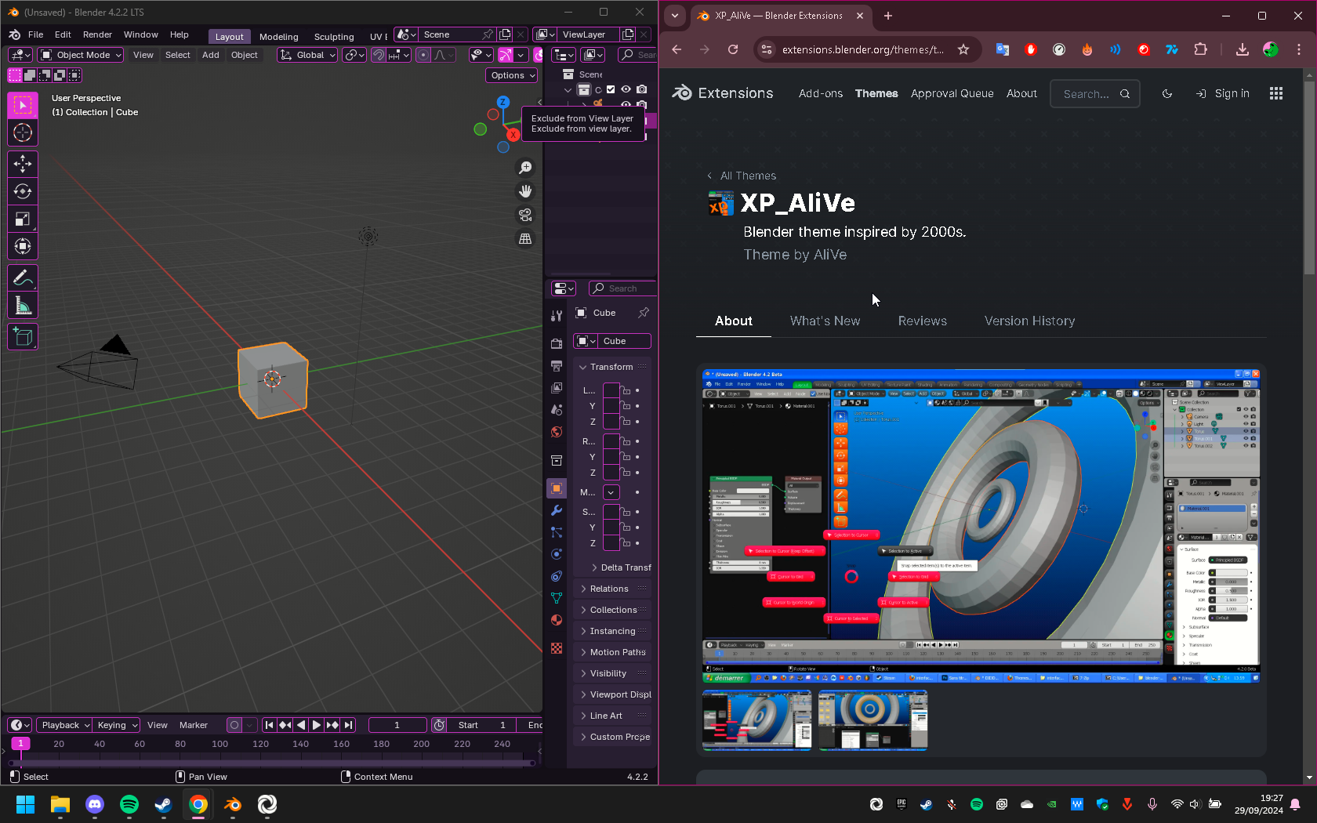
Task: Activate the Scale tool in Blender
Action: [23, 219]
